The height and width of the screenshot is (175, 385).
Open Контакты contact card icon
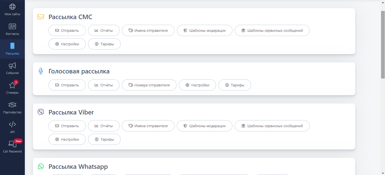pyautogui.click(x=12, y=27)
